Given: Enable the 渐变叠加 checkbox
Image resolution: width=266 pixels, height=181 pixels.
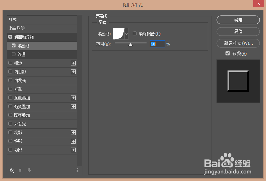Looking at the screenshot, I should [x=10, y=106].
